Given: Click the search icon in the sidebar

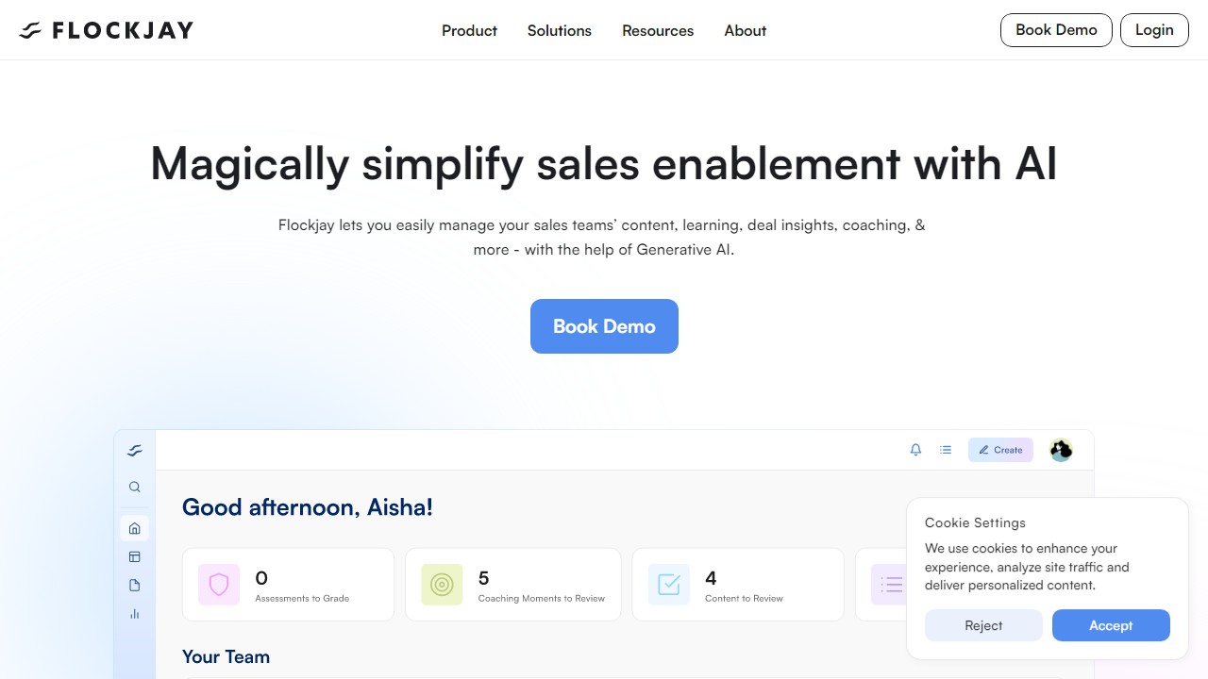Looking at the screenshot, I should (x=135, y=487).
